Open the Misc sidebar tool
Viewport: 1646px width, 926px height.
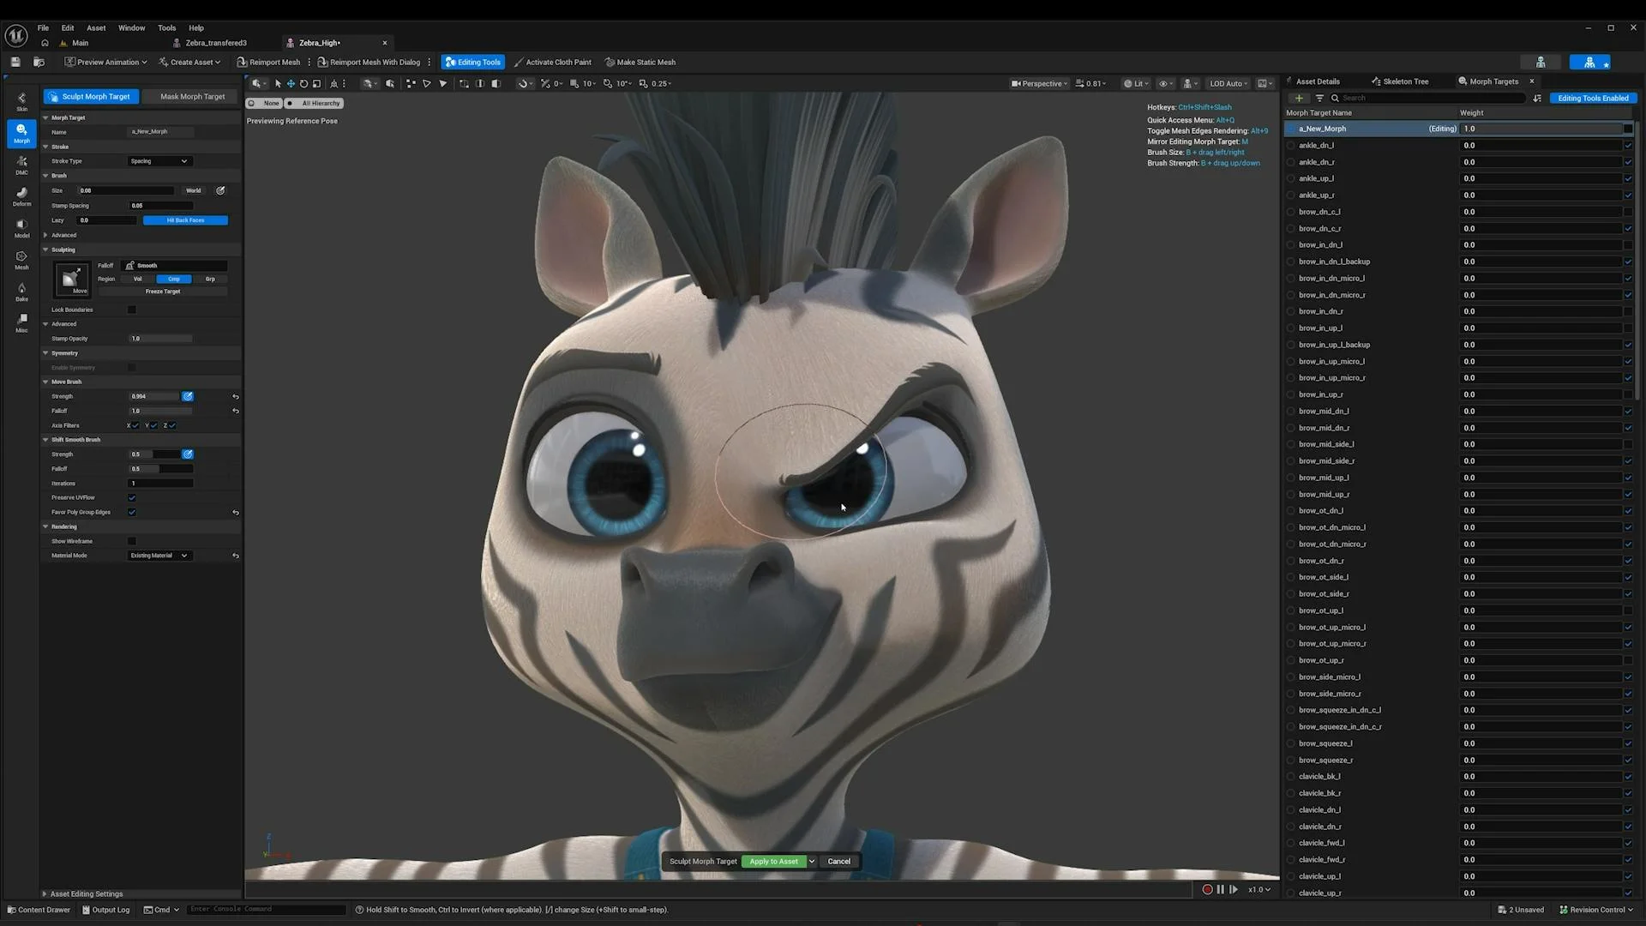(21, 322)
